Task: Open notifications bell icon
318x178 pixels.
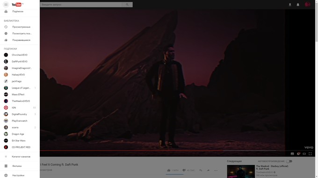Action: pyautogui.click(x=298, y=5)
